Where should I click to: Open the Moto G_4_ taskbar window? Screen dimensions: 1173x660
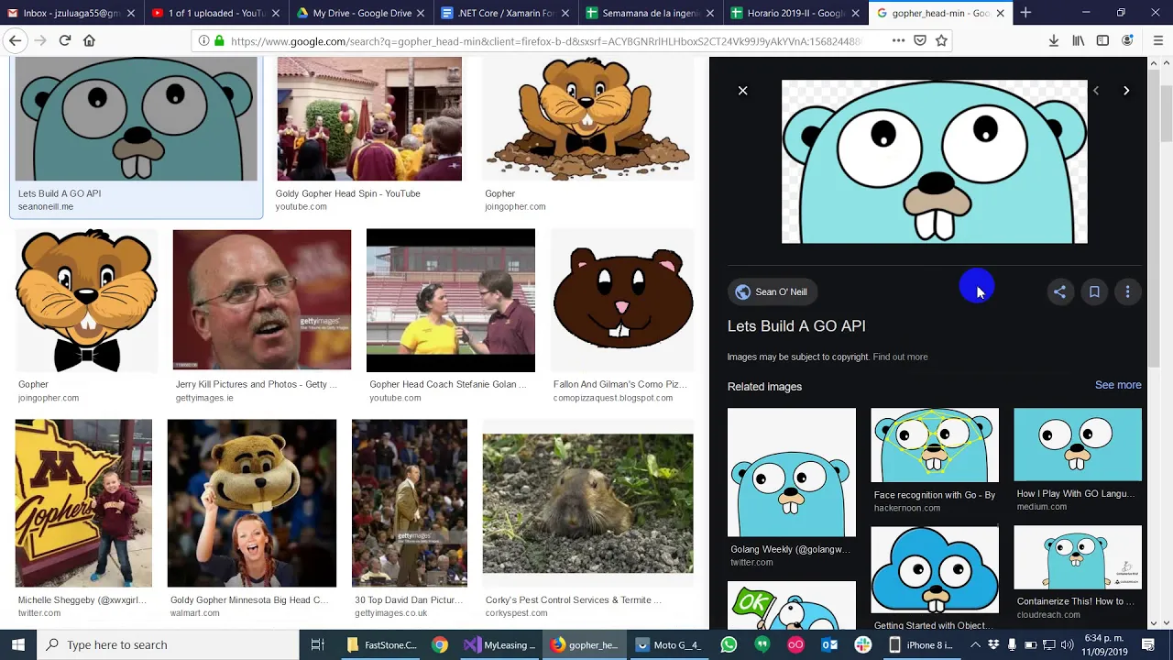tap(669, 644)
